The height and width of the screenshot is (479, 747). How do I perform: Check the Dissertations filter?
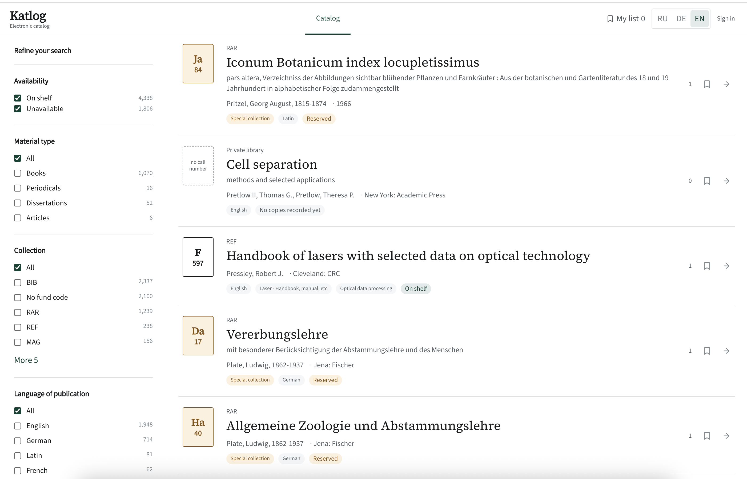click(18, 203)
